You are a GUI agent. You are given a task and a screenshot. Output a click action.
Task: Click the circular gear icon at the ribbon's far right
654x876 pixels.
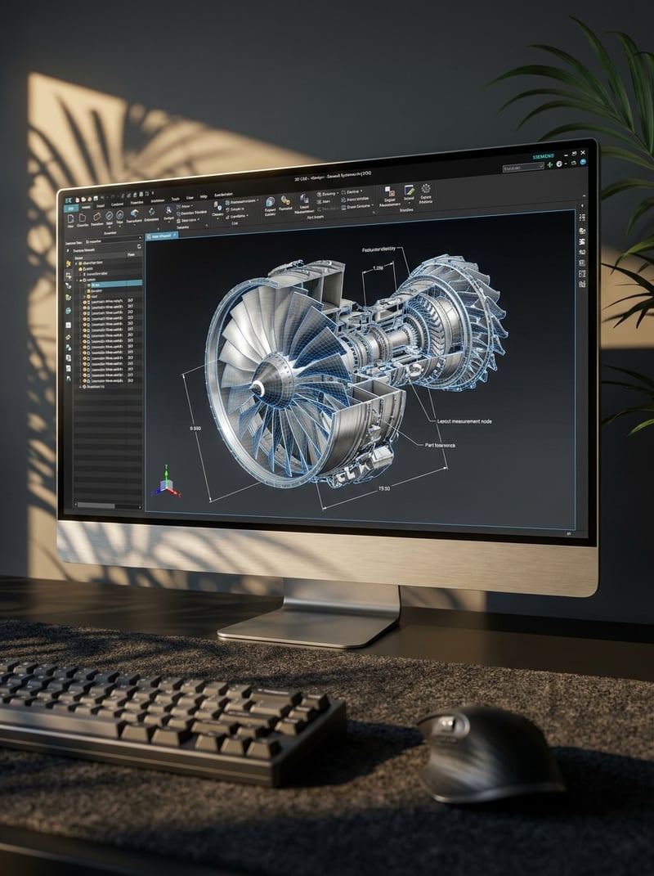[x=426, y=189]
